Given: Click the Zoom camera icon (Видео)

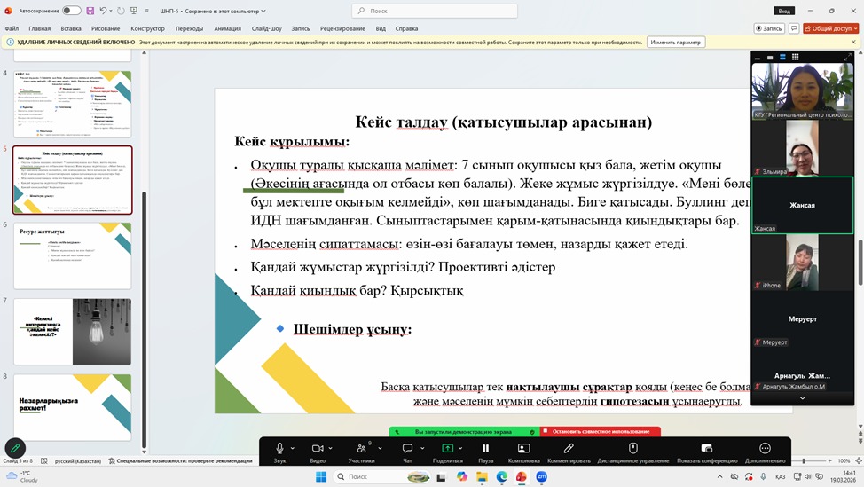Looking at the screenshot, I should pyautogui.click(x=318, y=449).
